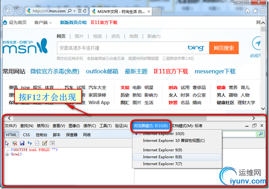The width and height of the screenshot is (269, 189).
Task: Click horizontal scrollbar right arrow
Action: click(254, 118)
